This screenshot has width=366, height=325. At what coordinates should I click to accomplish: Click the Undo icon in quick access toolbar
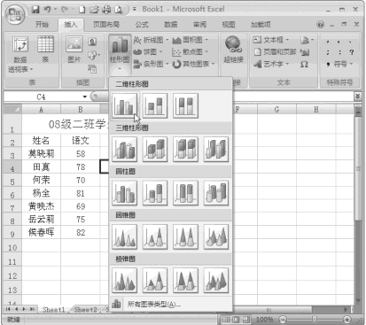pyautogui.click(x=48, y=10)
